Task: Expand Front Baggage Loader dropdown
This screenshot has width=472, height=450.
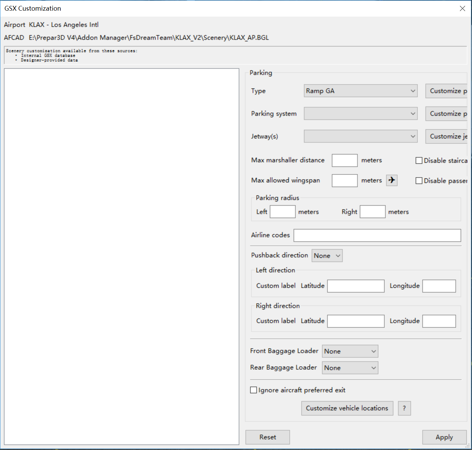Action: (350, 351)
